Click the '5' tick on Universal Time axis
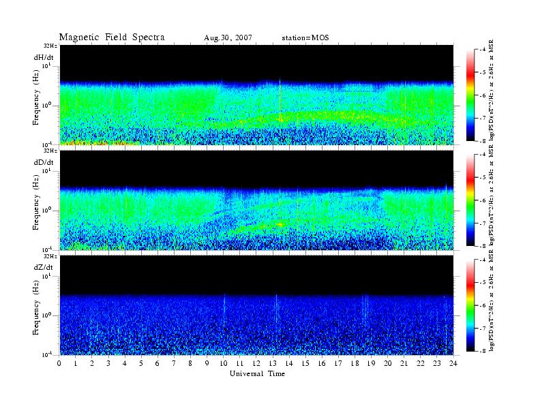Viewport: 540px width, 417px height. [x=142, y=363]
